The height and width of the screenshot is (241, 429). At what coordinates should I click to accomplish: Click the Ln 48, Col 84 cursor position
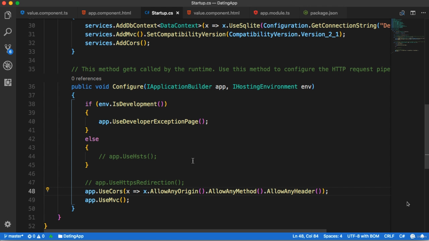(305, 236)
